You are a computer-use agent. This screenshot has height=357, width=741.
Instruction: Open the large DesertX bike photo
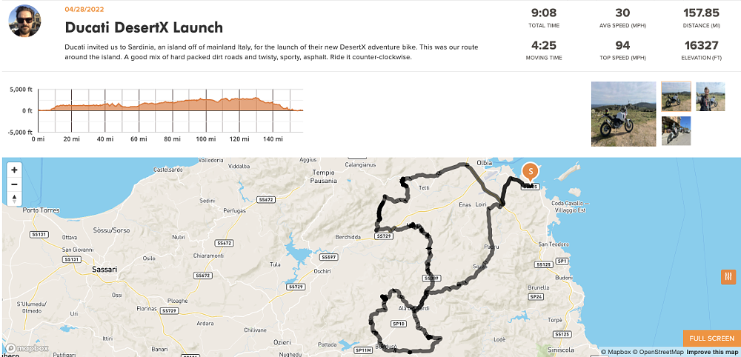[x=623, y=113]
